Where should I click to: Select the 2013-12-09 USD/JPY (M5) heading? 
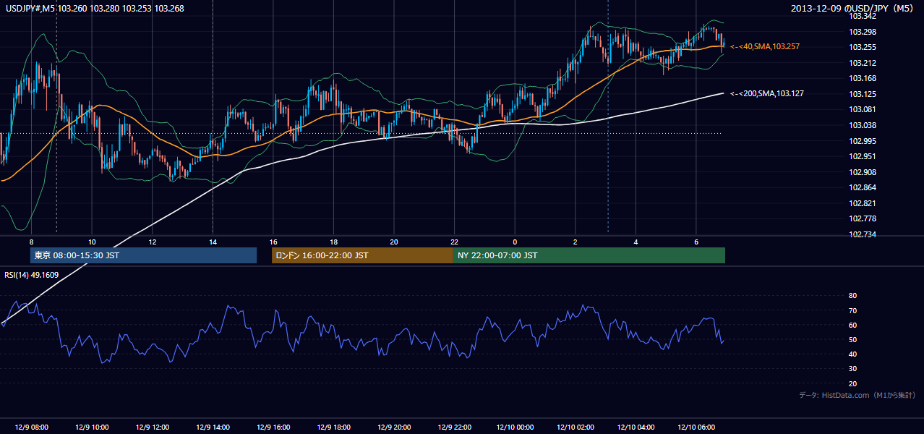pyautogui.click(x=854, y=9)
